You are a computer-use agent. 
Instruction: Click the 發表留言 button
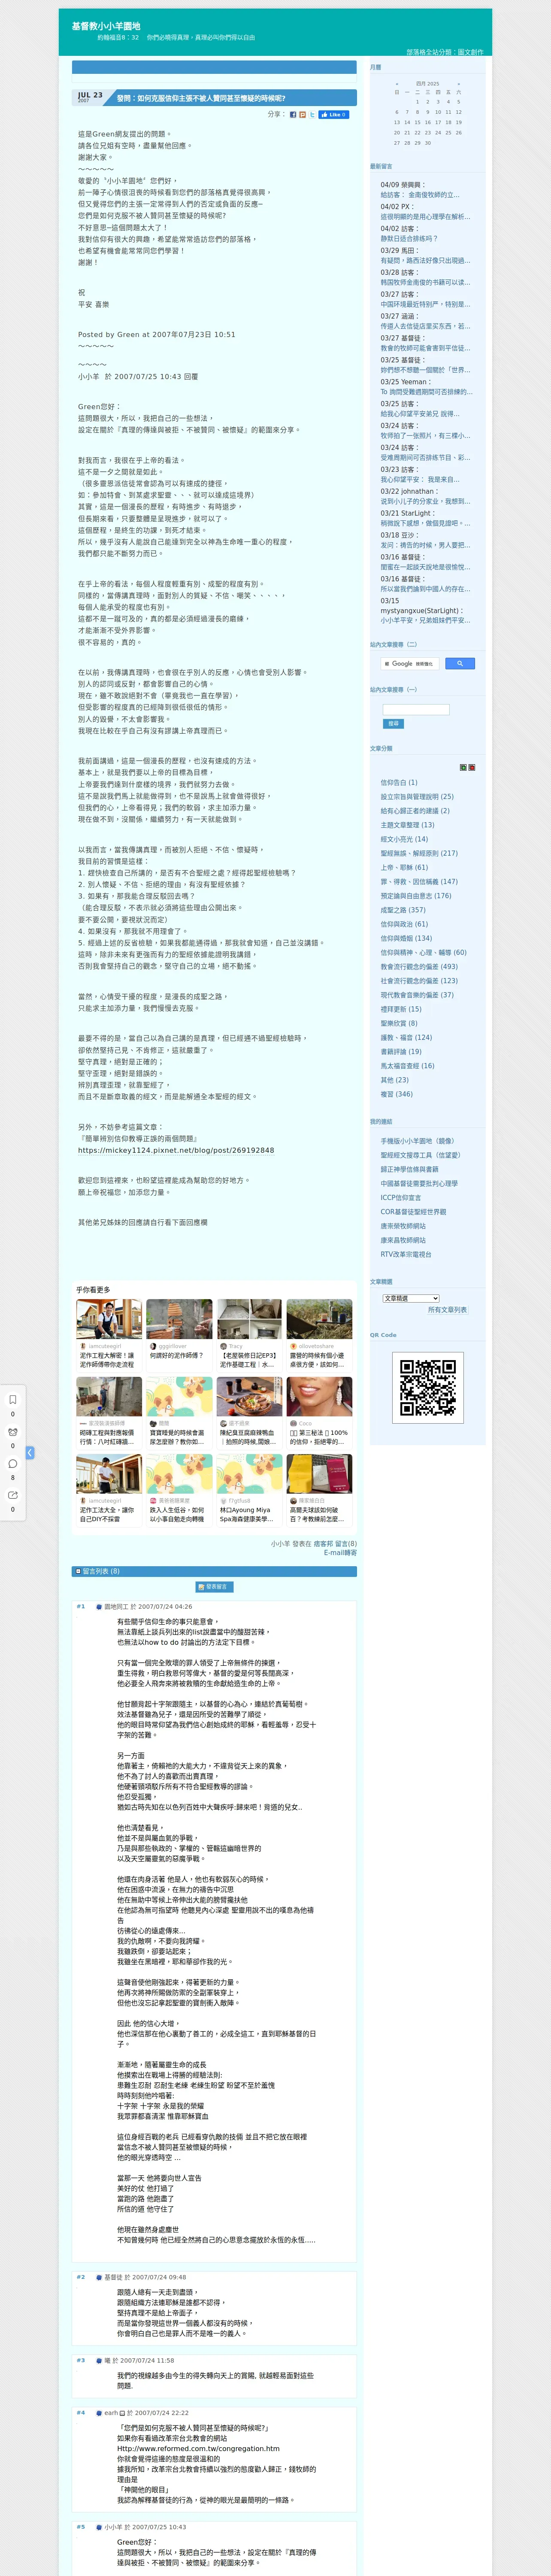(x=214, y=1587)
